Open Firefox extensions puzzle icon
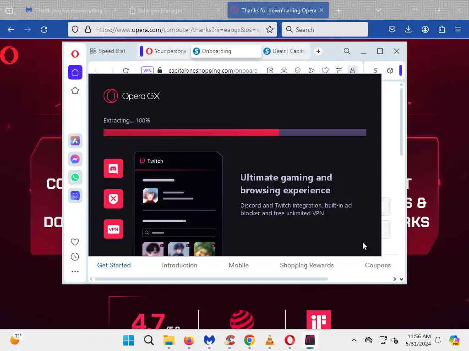The width and height of the screenshot is (469, 351). [x=442, y=30]
